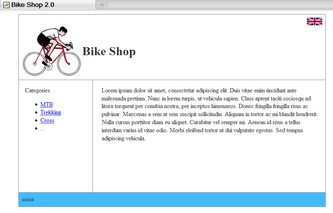Click the Categories label
333x213 pixels.
tap(37, 90)
